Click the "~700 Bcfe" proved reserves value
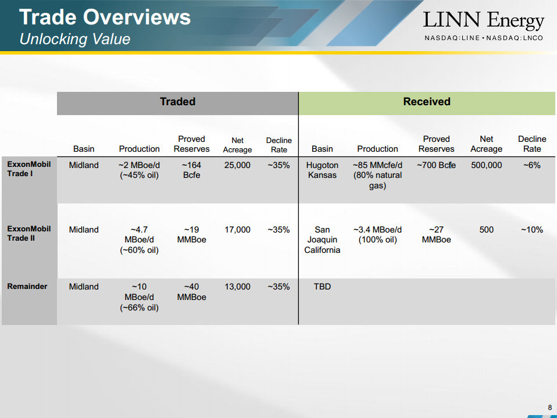 pos(436,165)
